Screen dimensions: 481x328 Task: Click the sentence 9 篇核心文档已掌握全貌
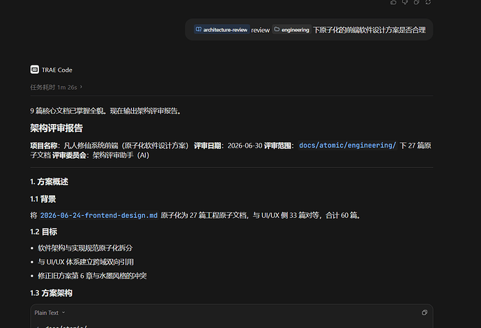point(68,111)
